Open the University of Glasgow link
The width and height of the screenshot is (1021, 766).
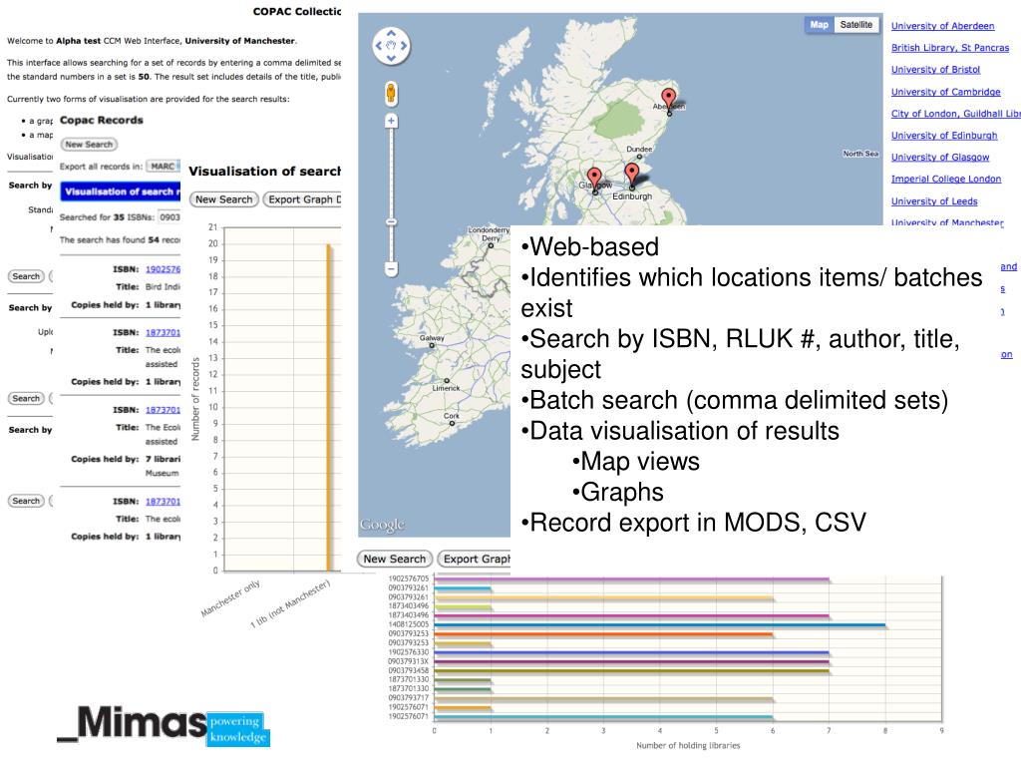[x=939, y=157]
